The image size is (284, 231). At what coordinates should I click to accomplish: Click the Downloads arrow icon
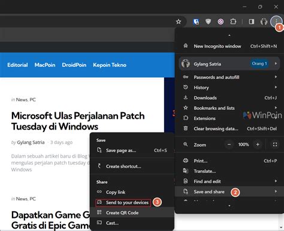186,97
